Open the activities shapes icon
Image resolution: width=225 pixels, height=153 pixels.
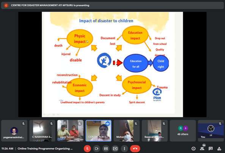point(219,149)
